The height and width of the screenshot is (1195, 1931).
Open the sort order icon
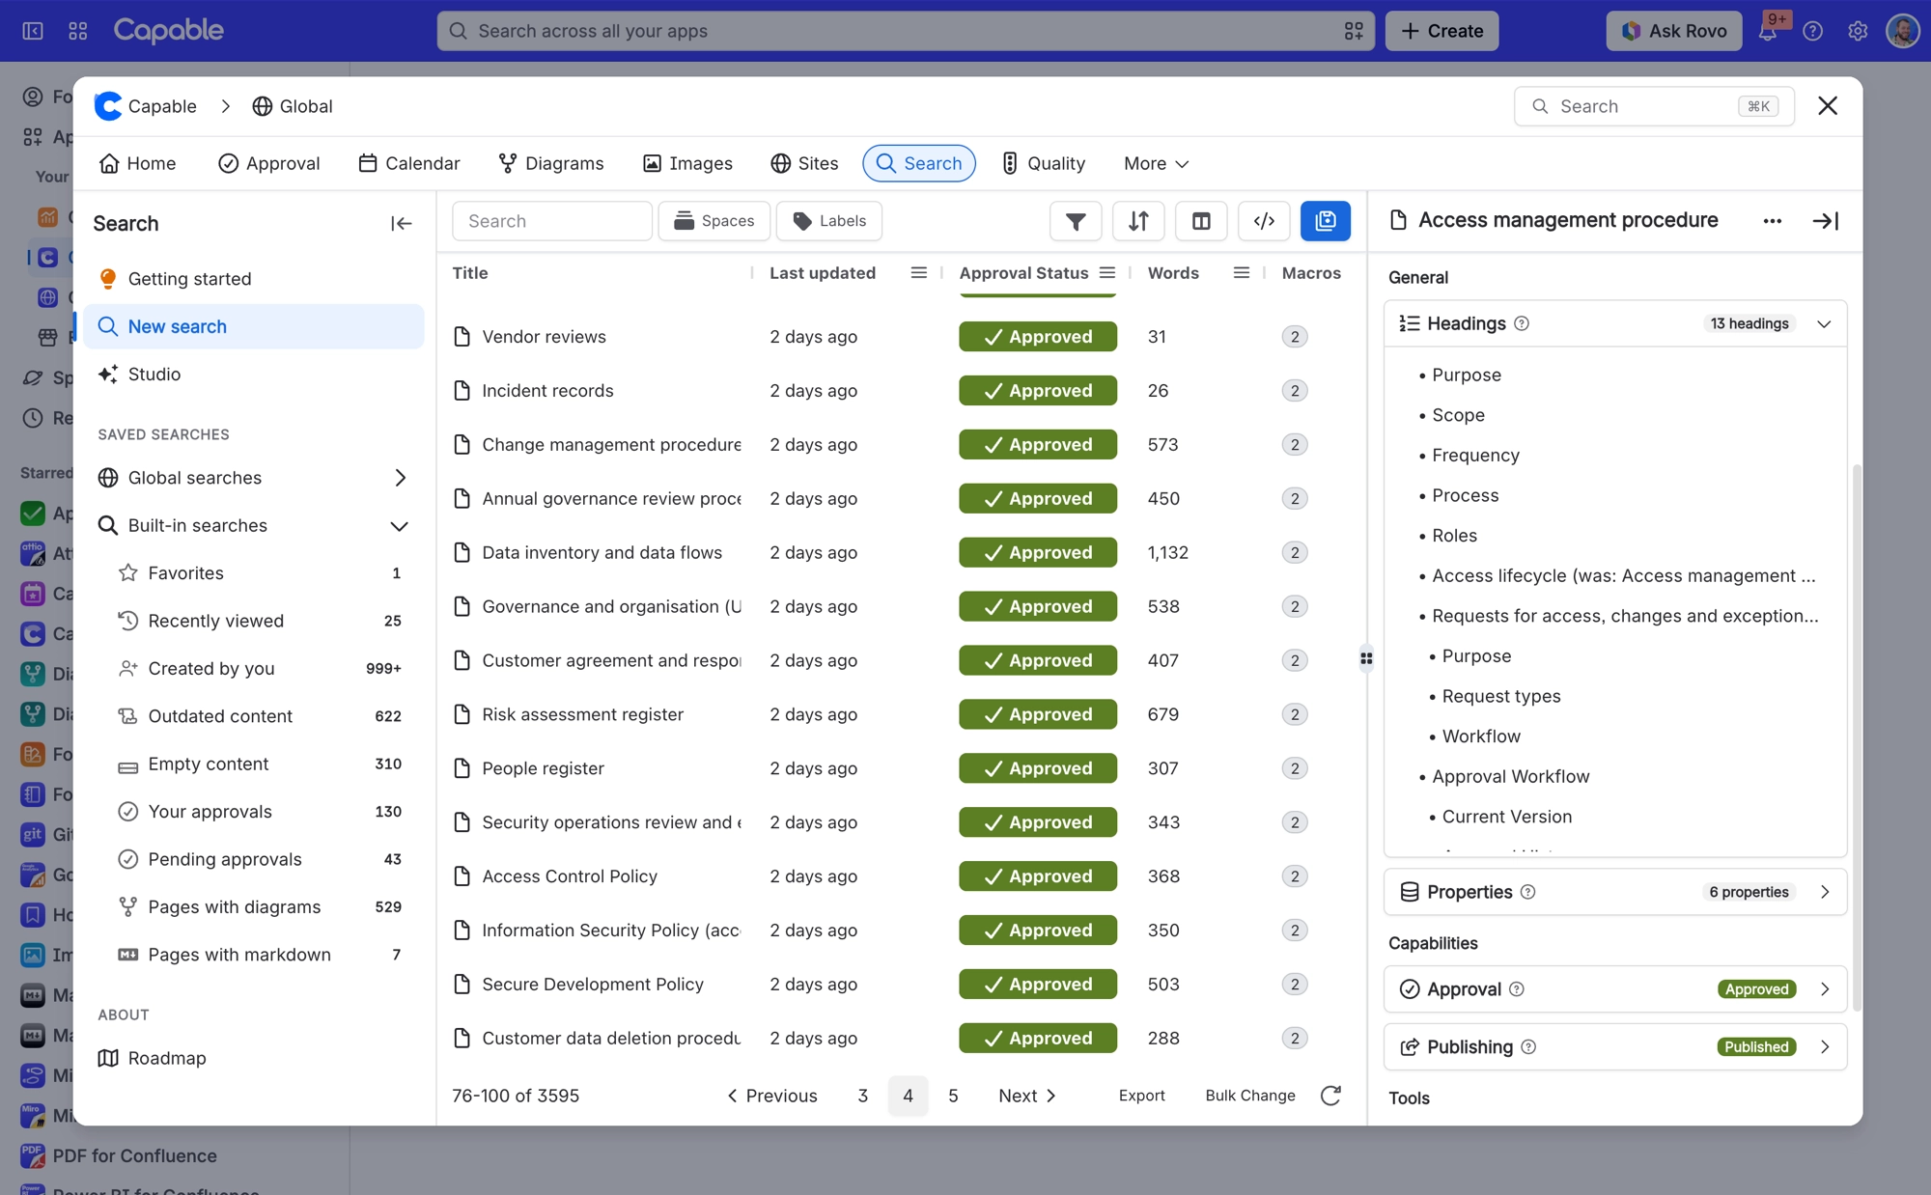click(x=1138, y=221)
